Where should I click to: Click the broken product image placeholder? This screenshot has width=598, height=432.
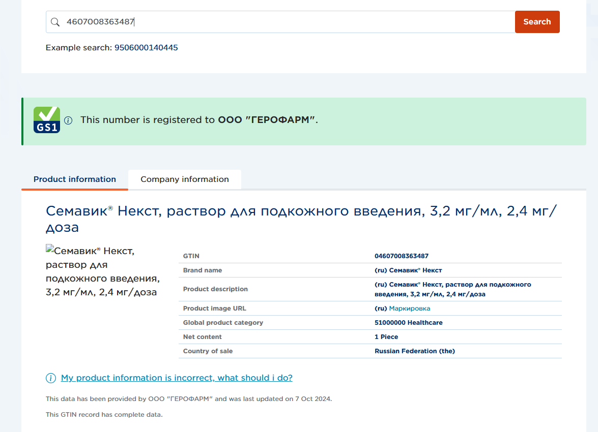49,249
